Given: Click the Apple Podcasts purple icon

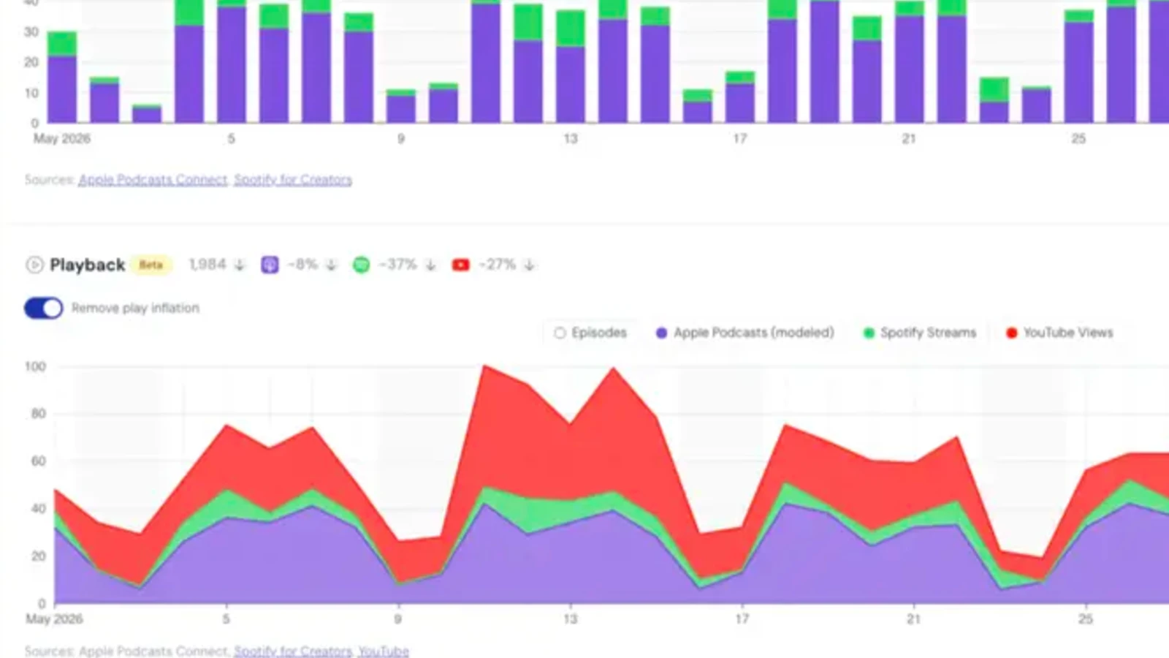Looking at the screenshot, I should tap(270, 265).
